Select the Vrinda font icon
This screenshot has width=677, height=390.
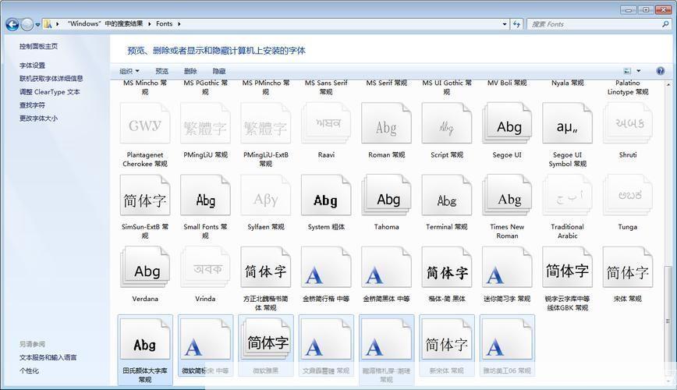point(206,268)
